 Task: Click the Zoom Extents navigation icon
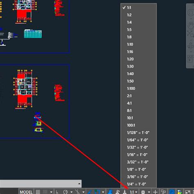click(191, 34)
